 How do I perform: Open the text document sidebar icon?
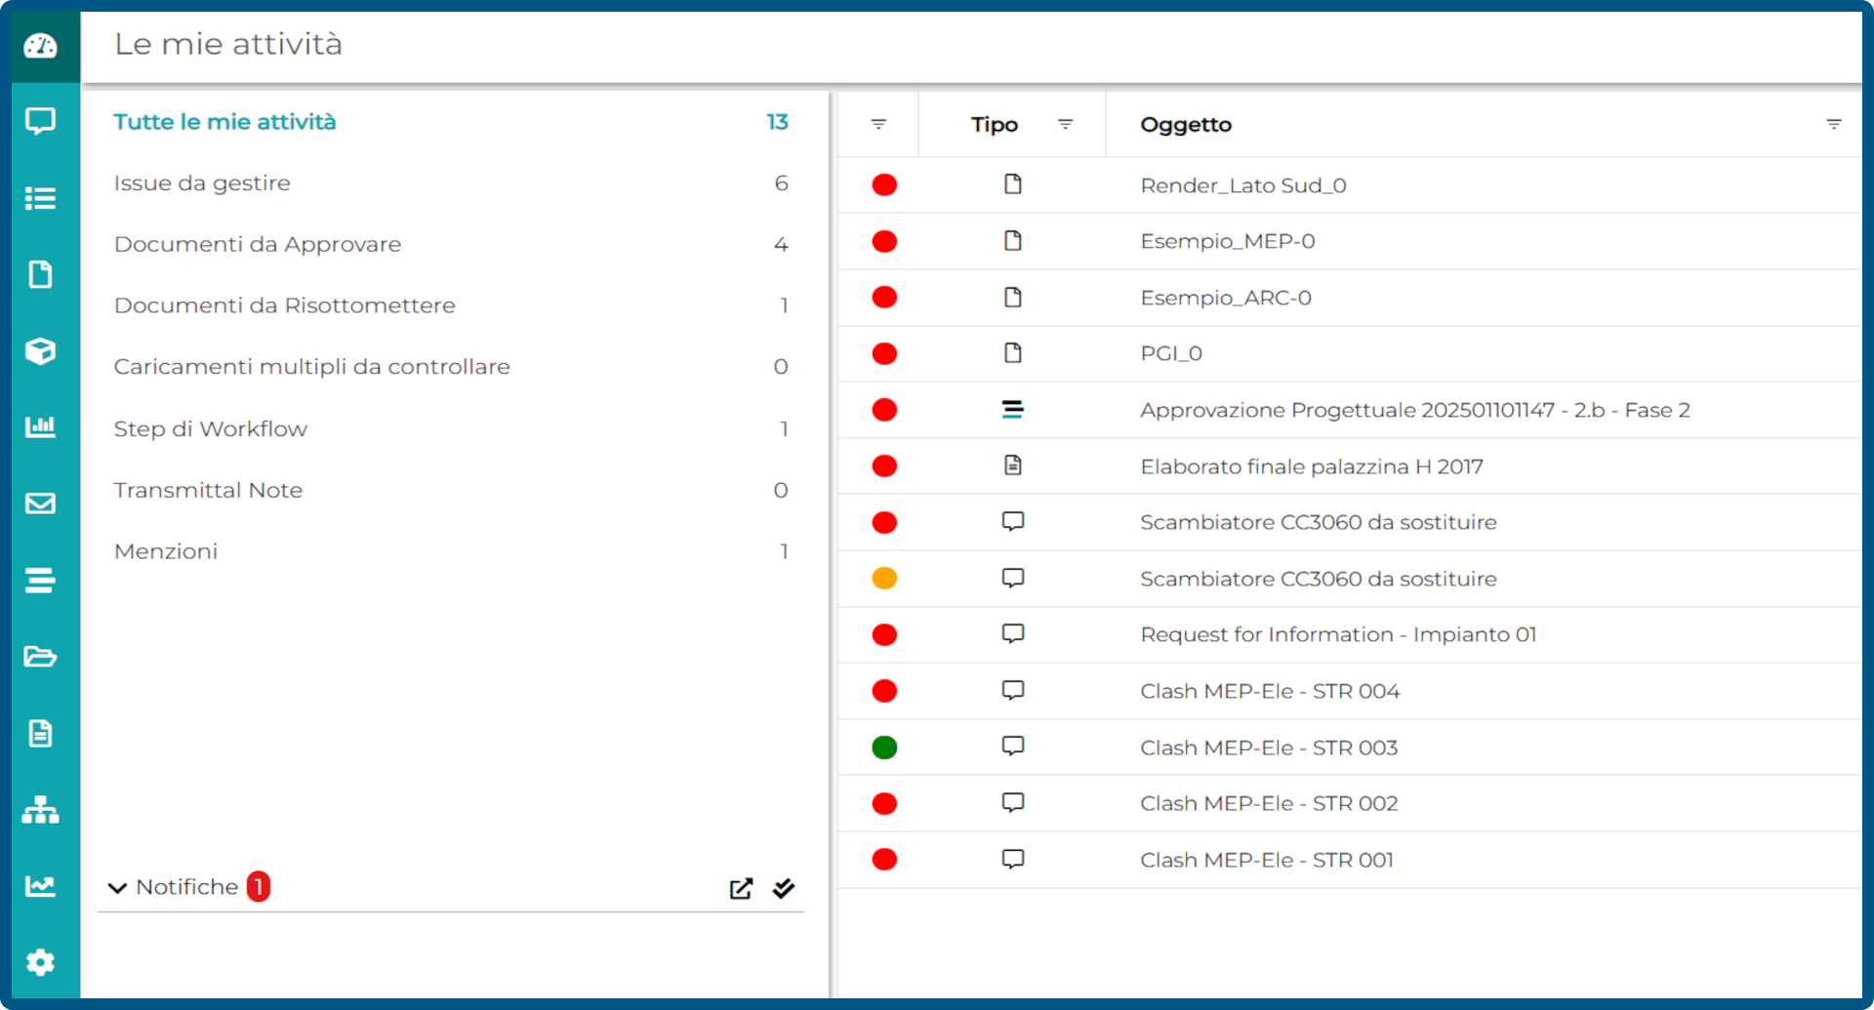40,733
